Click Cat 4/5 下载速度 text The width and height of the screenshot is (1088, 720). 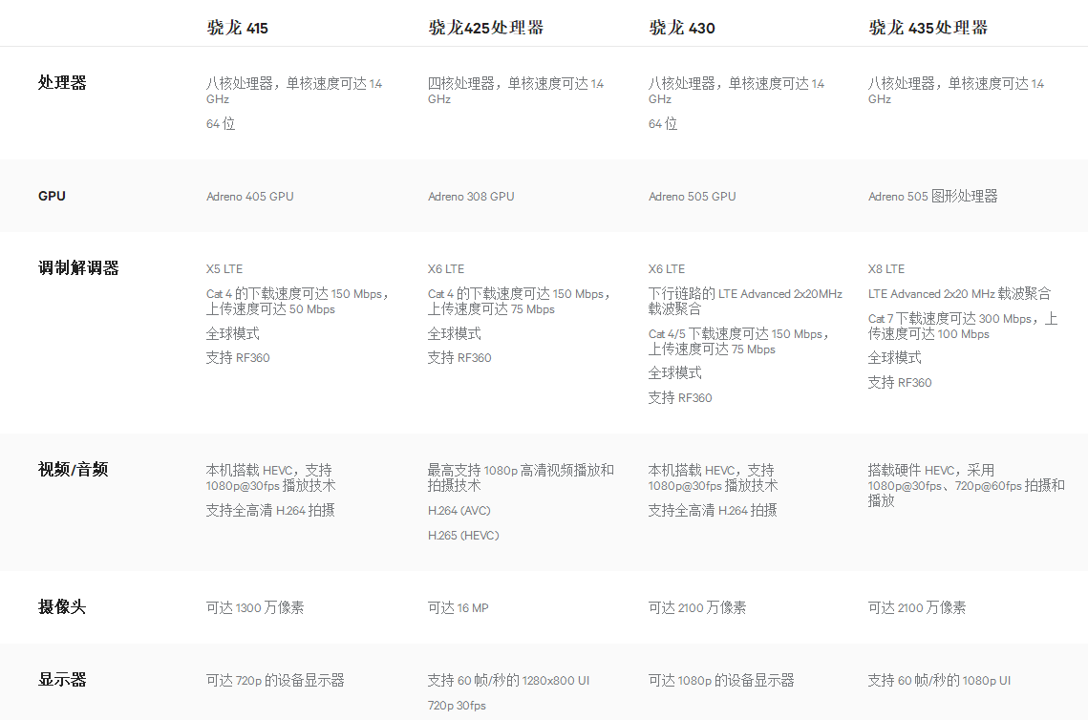(x=739, y=341)
